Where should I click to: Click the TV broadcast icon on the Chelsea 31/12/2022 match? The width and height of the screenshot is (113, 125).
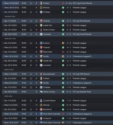(31, 12)
